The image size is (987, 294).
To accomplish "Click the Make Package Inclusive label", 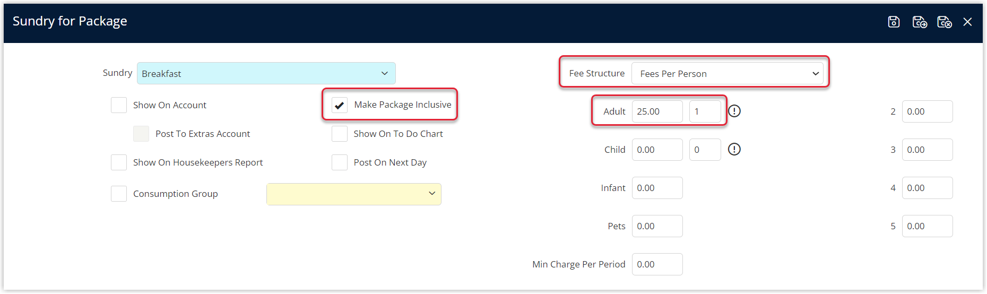I will [x=403, y=105].
